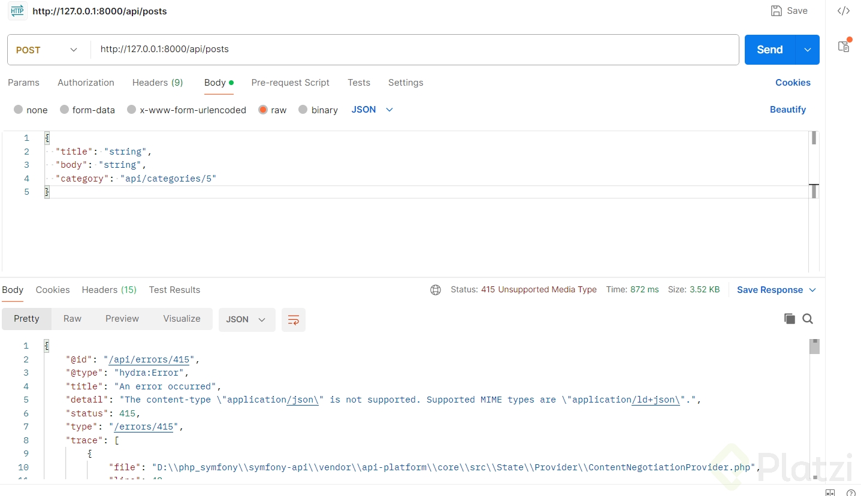Open the POST method dropdown
861x496 pixels.
point(47,50)
